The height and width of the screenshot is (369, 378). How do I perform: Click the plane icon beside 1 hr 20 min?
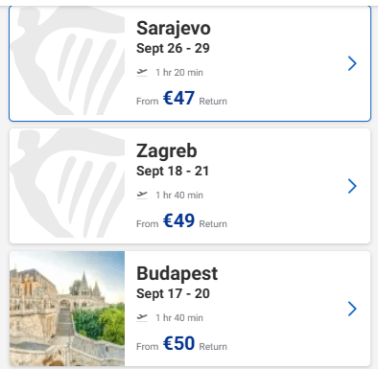pyautogui.click(x=142, y=72)
